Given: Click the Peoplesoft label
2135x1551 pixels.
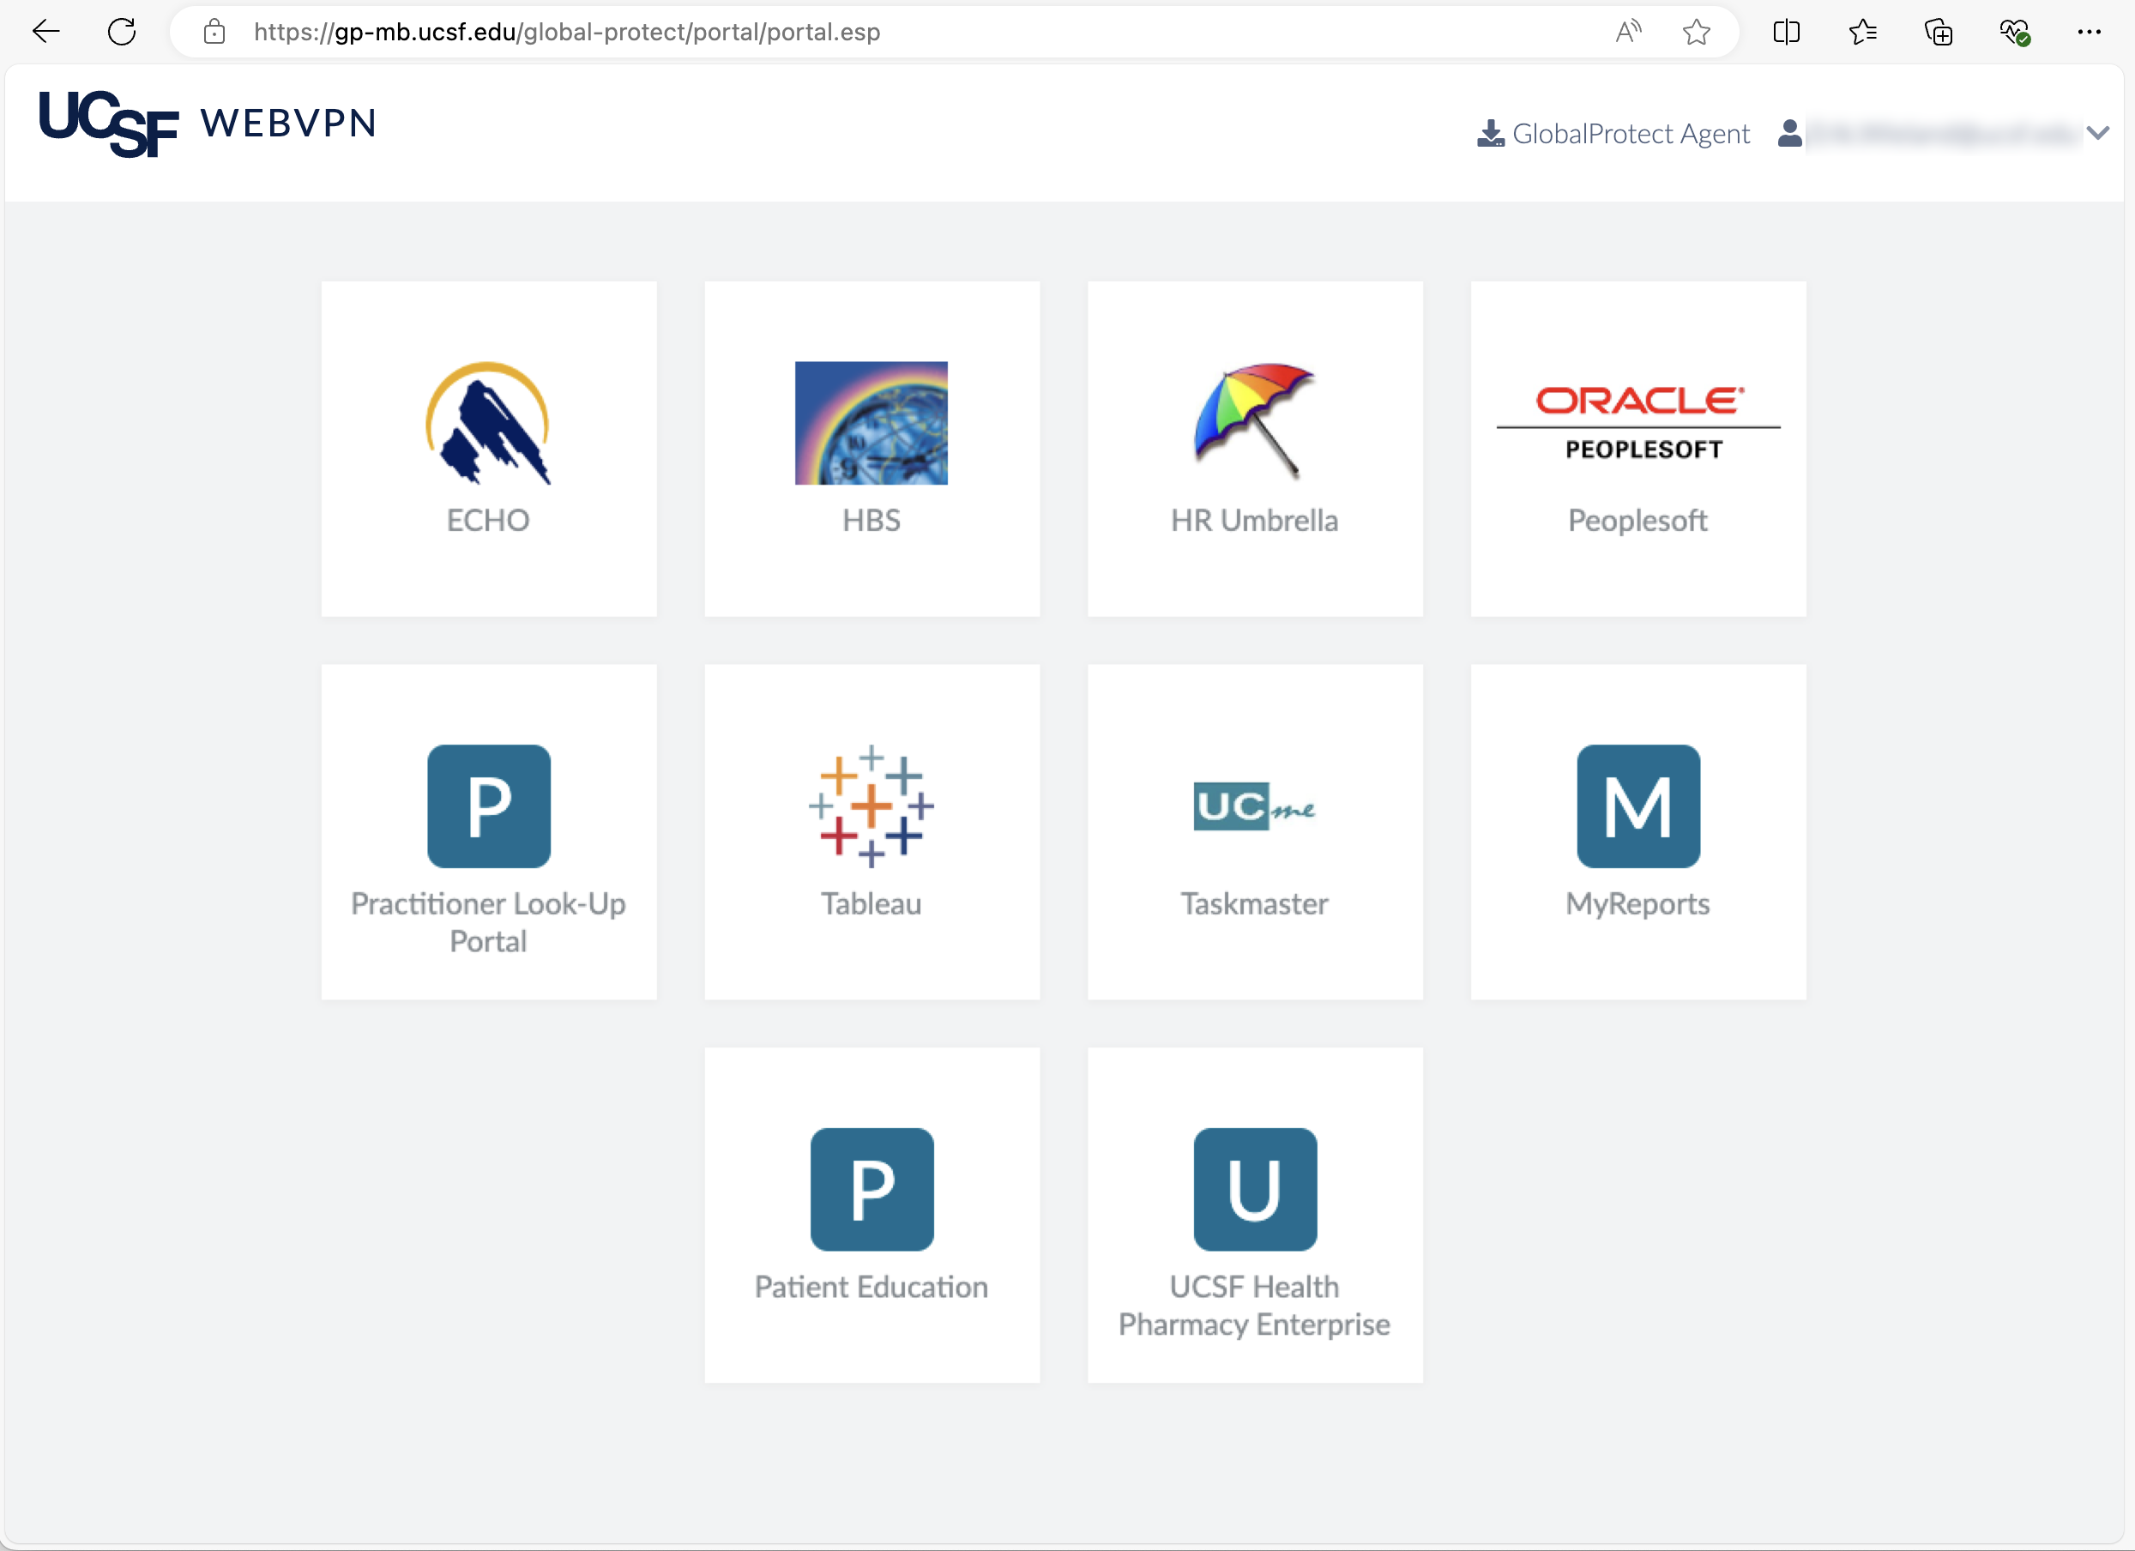Looking at the screenshot, I should pos(1637,520).
